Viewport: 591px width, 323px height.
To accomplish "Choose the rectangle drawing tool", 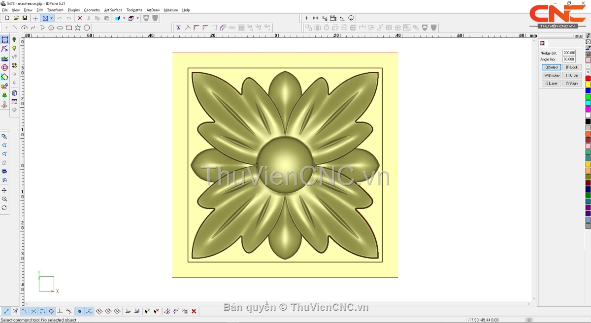I will (69, 28).
